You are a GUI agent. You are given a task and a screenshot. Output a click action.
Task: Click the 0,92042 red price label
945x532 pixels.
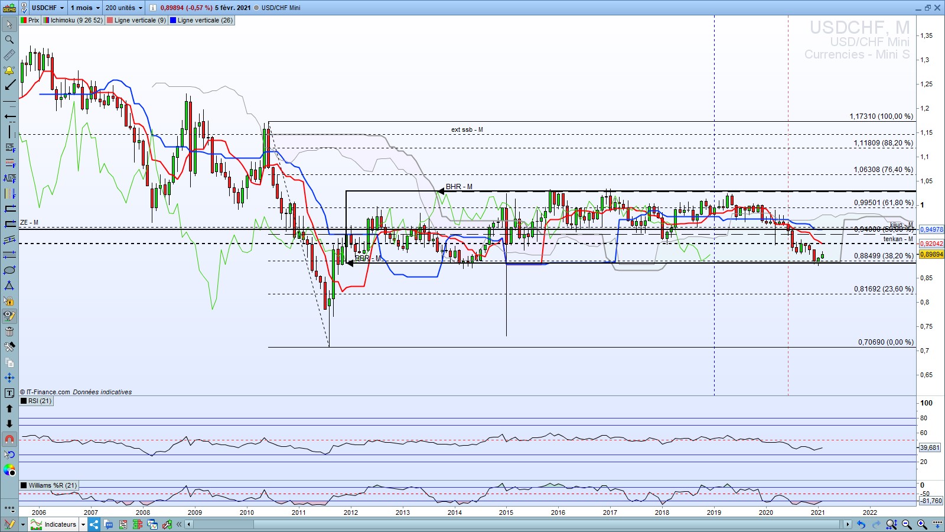pos(931,244)
